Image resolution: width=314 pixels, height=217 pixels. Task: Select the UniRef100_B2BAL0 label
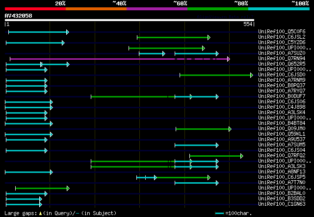point(282,193)
